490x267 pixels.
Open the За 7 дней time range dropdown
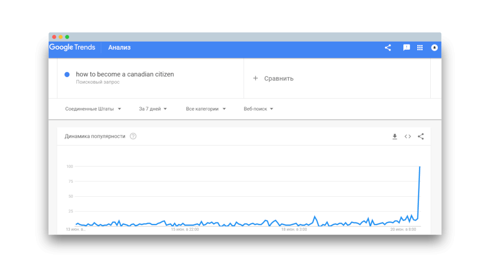point(153,109)
